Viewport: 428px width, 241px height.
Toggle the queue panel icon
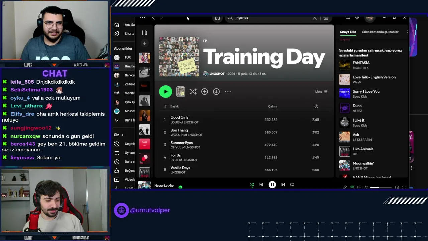[x=352, y=187]
